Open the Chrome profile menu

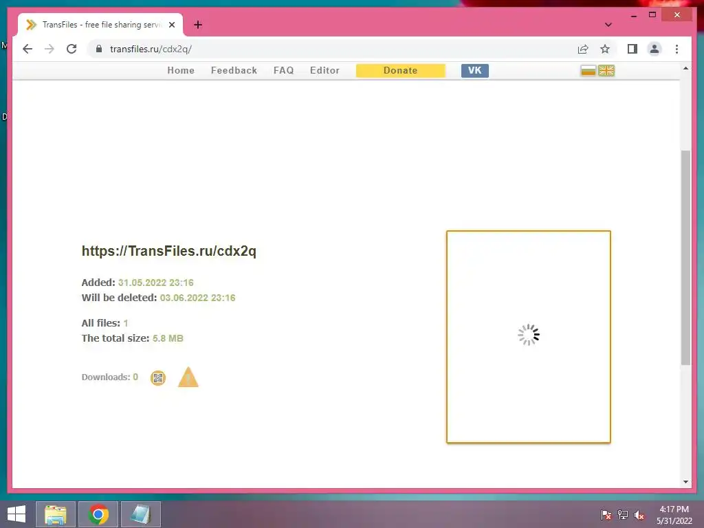click(654, 49)
